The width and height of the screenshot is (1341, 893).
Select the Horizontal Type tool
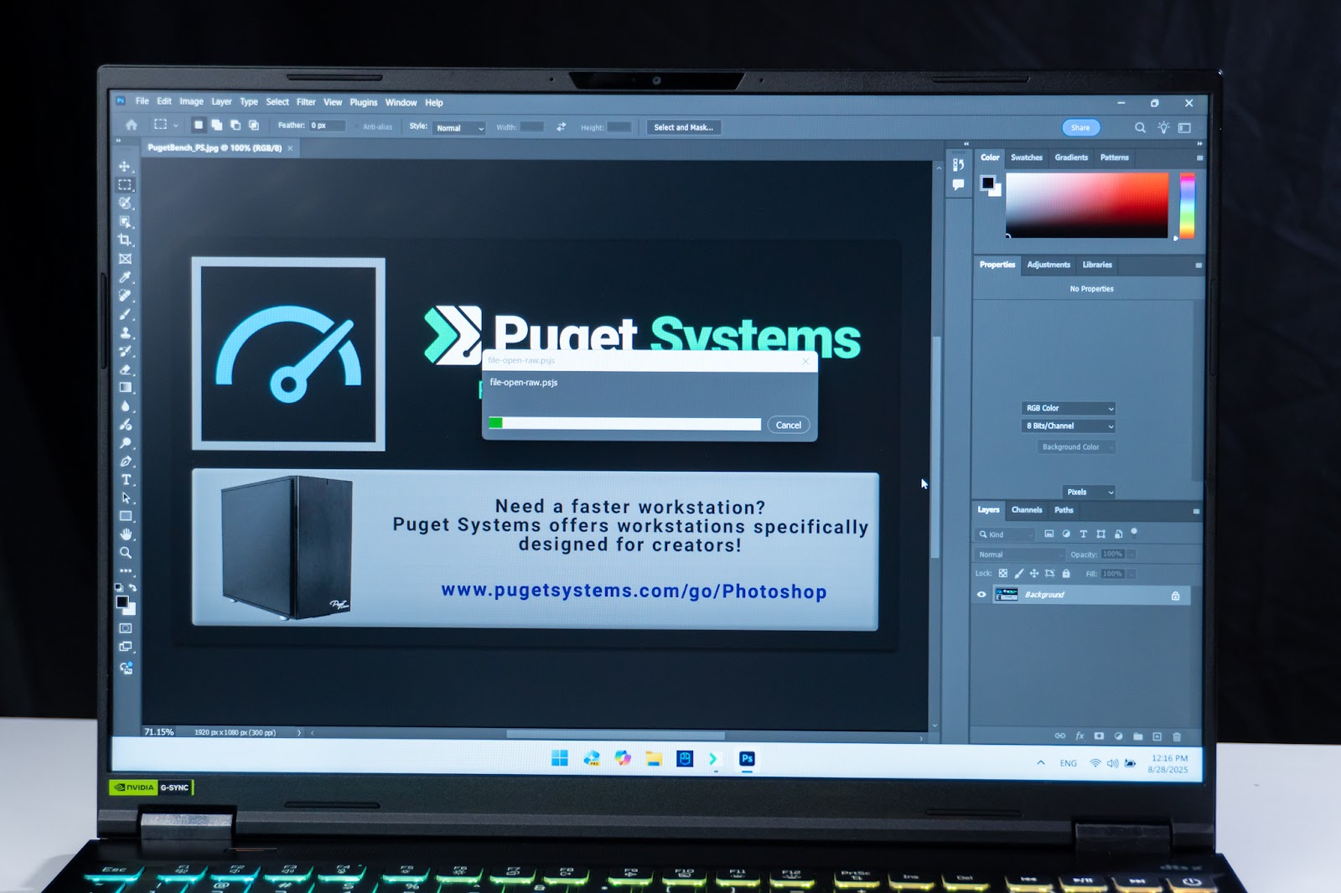click(x=126, y=480)
